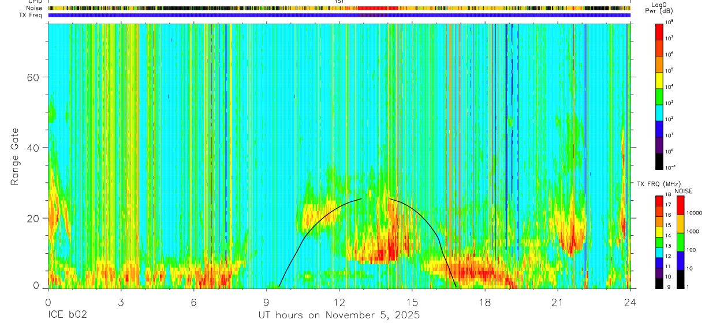
Task: Click the "Range Gate" y-axis title
Action: (x=15, y=156)
